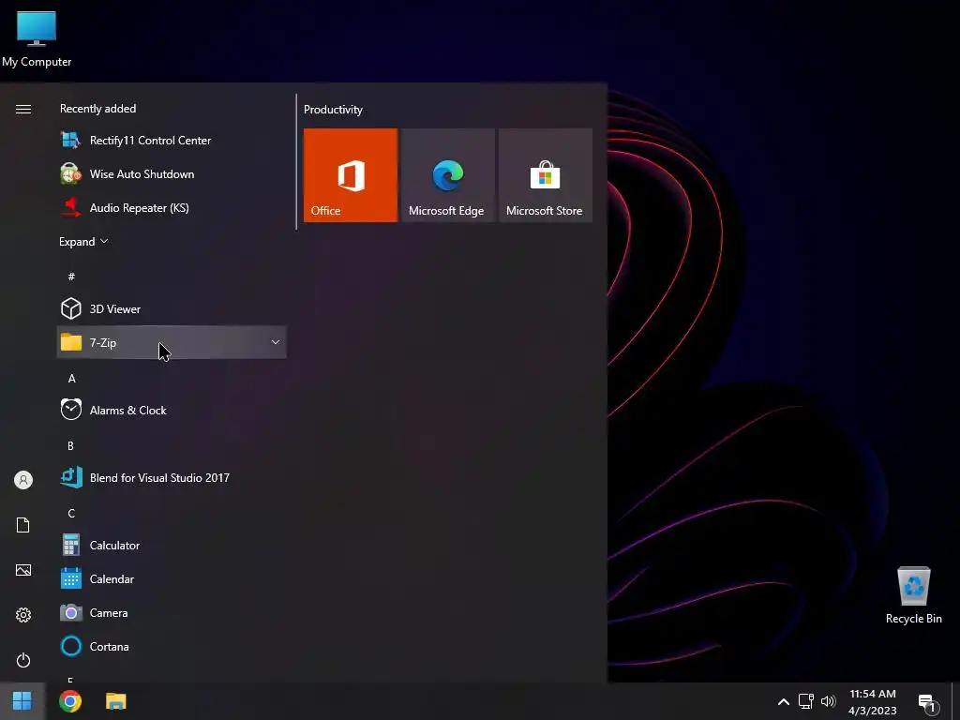Open Alarms & Clock icon
This screenshot has height=720, width=960.
71,410
